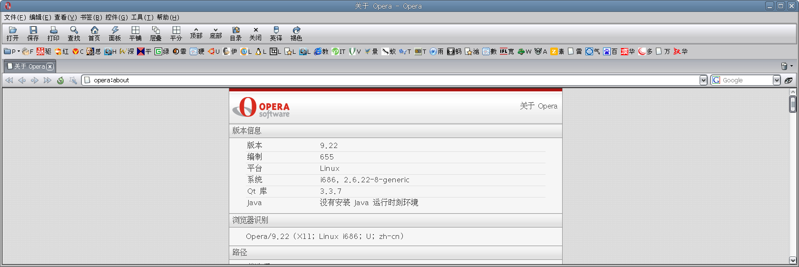Viewport: 799px width, 267px height.
Task: Open the 教 bookmark with IE icon
Action: [x=322, y=51]
